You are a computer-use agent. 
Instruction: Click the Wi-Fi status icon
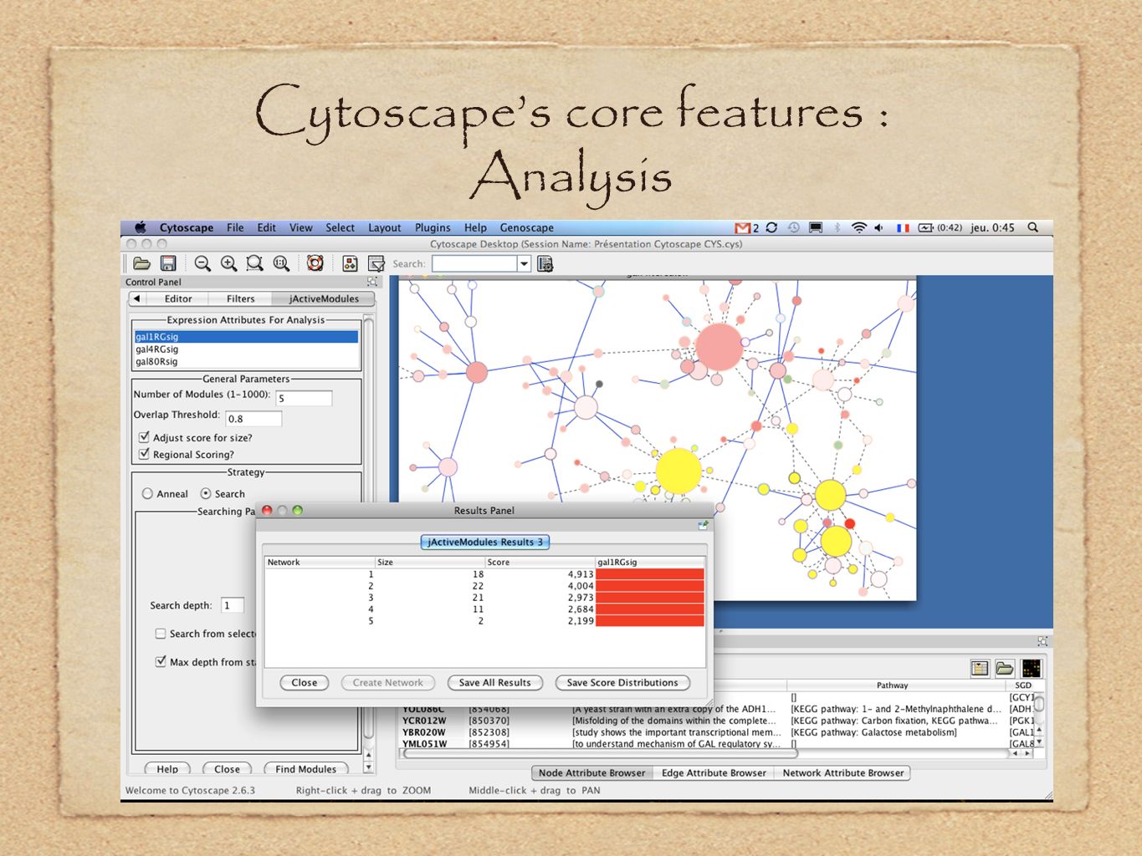pyautogui.click(x=858, y=227)
